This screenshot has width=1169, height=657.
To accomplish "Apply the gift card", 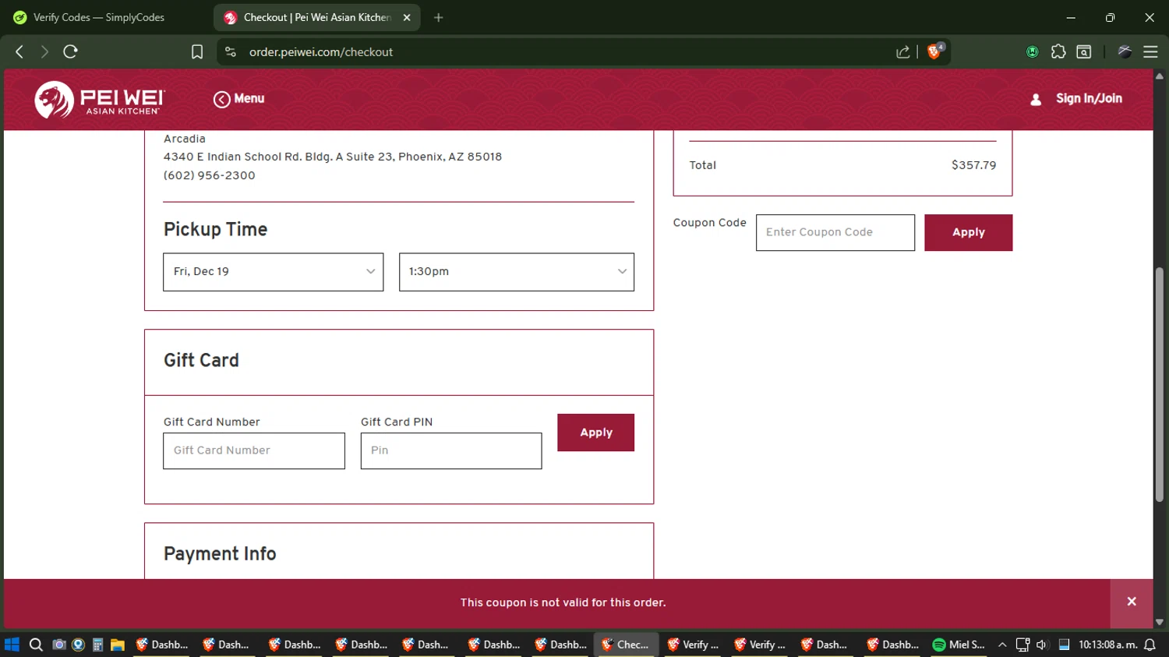I will 596,433.
